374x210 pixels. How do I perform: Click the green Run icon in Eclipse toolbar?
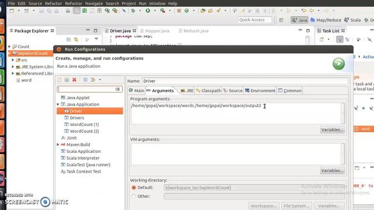148,10
